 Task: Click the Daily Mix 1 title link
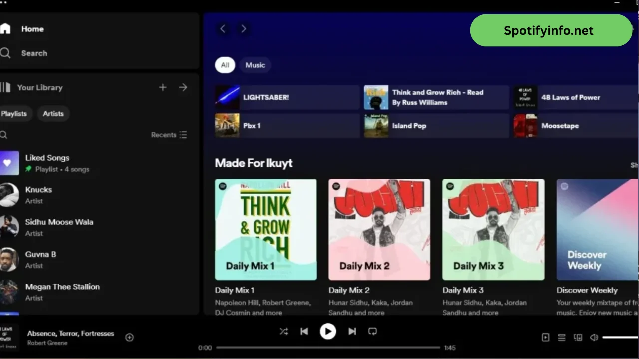pos(235,290)
